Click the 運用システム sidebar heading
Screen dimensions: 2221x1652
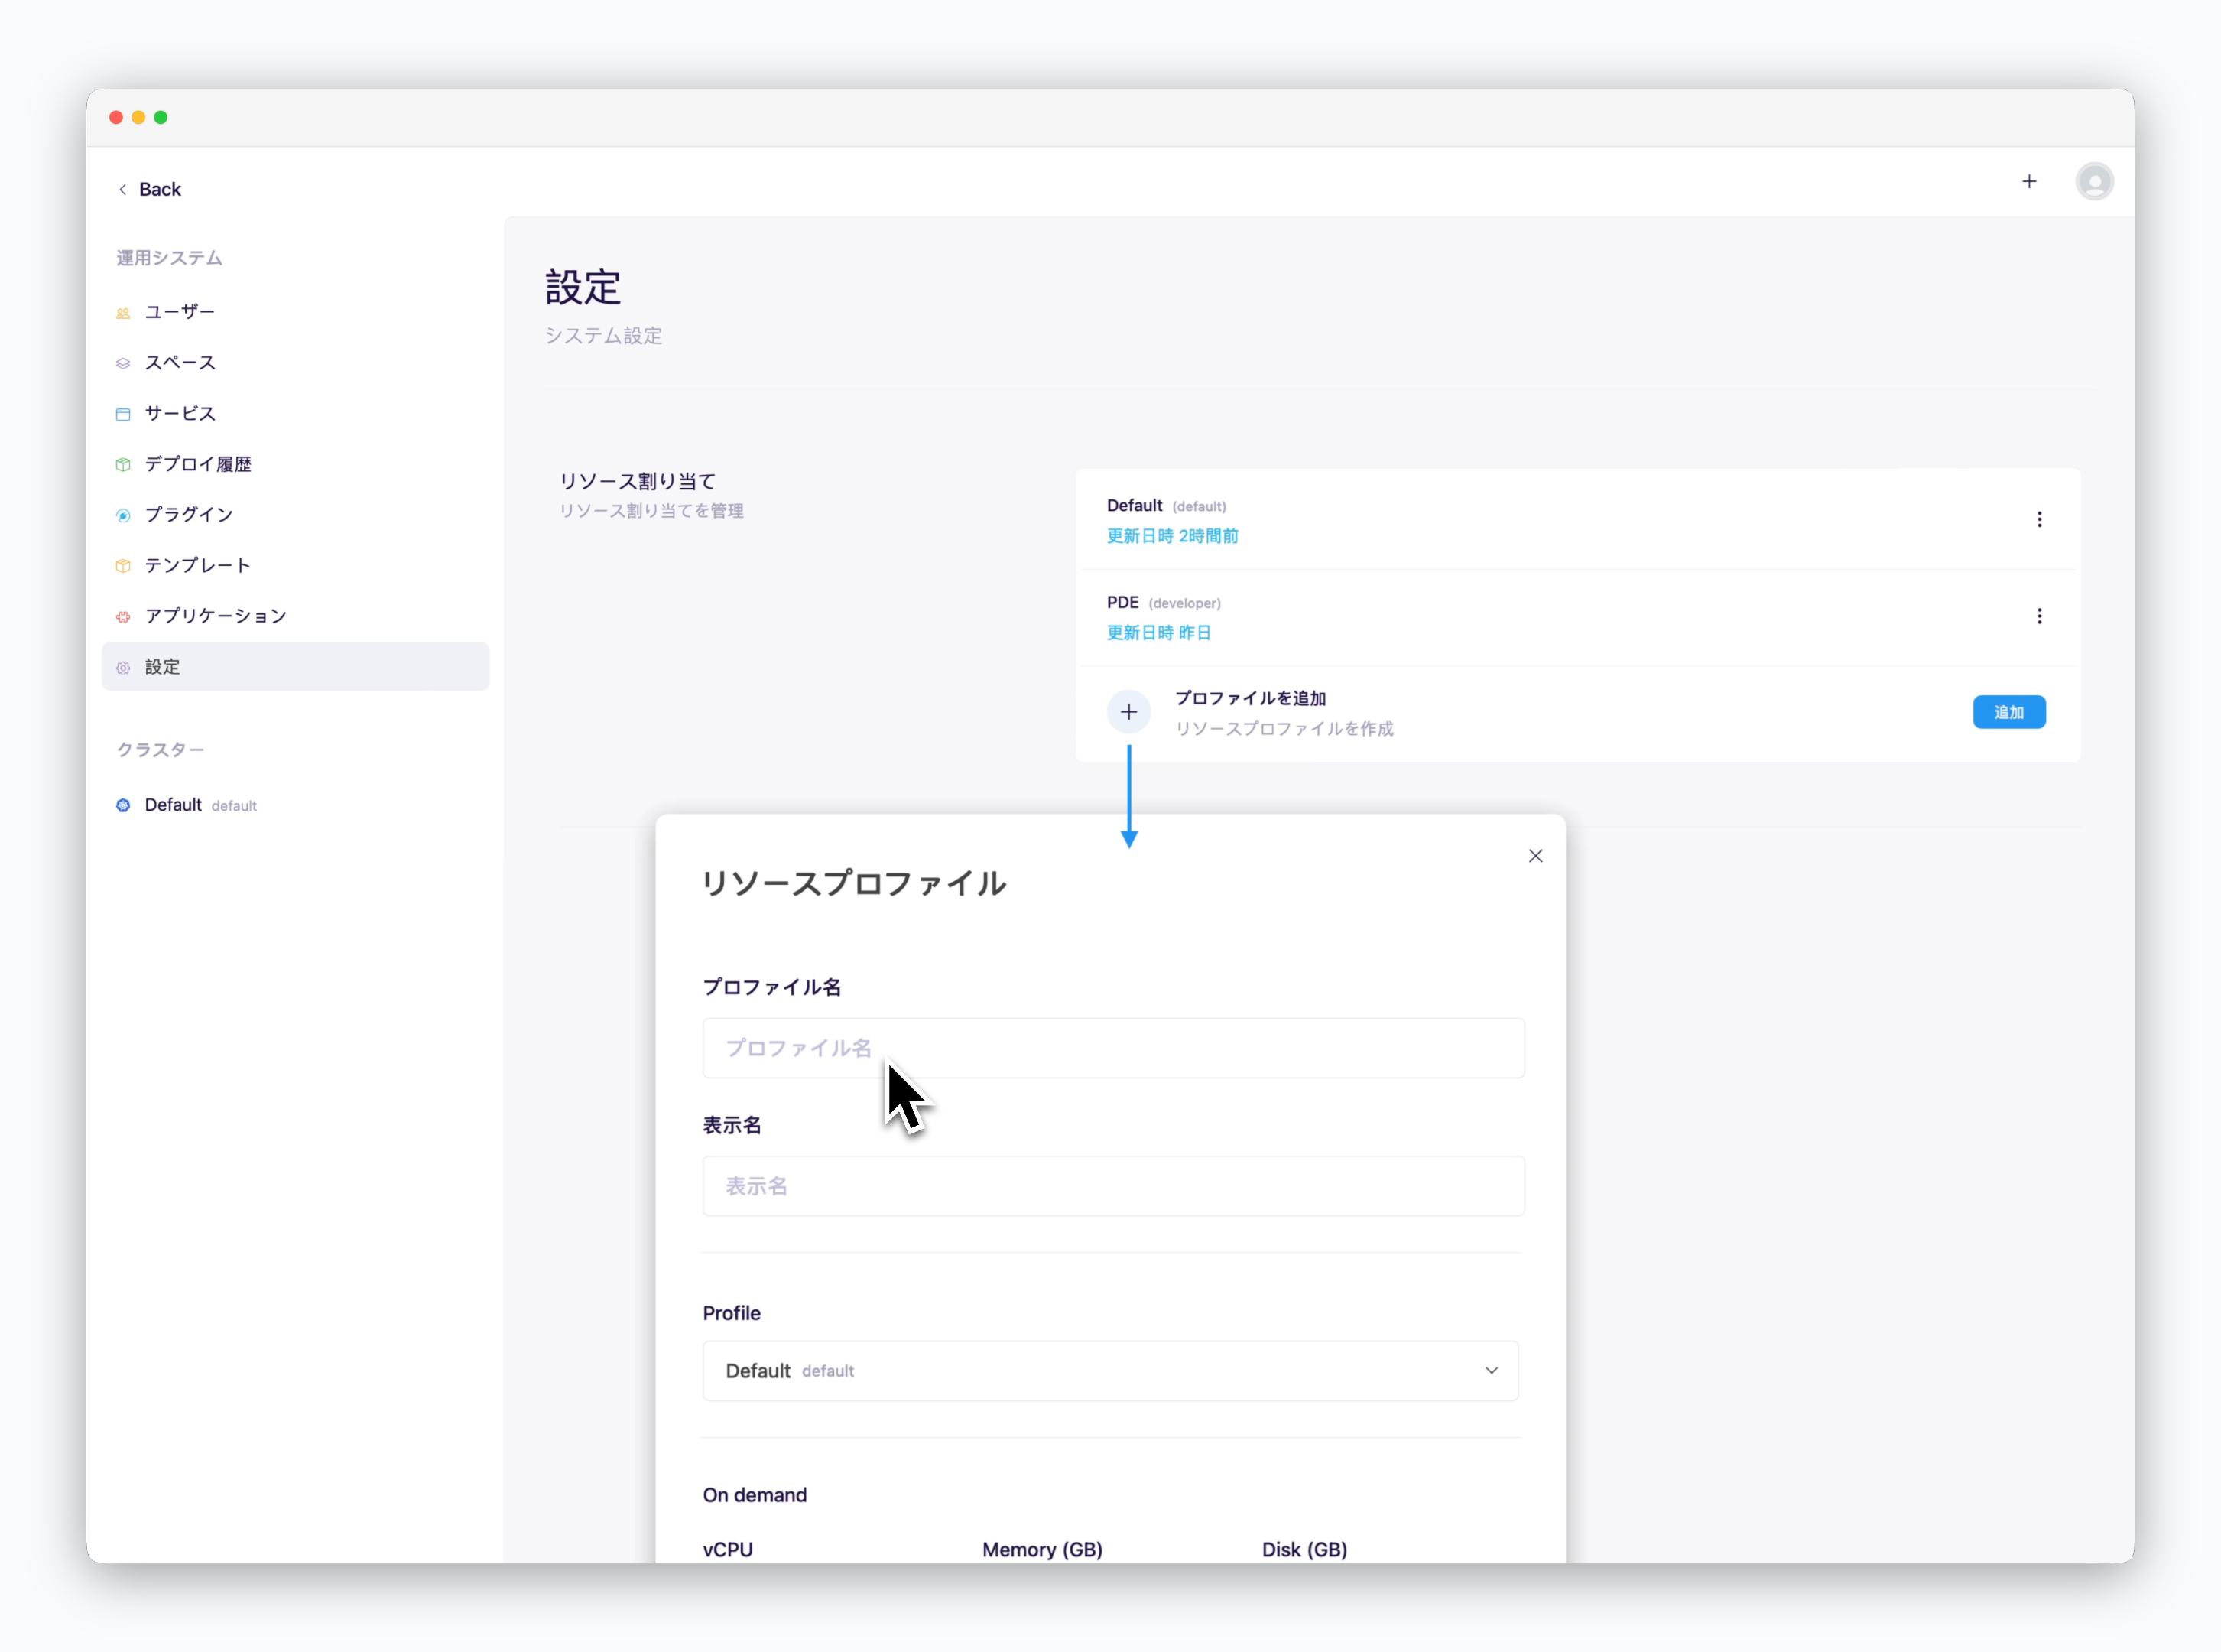169,258
